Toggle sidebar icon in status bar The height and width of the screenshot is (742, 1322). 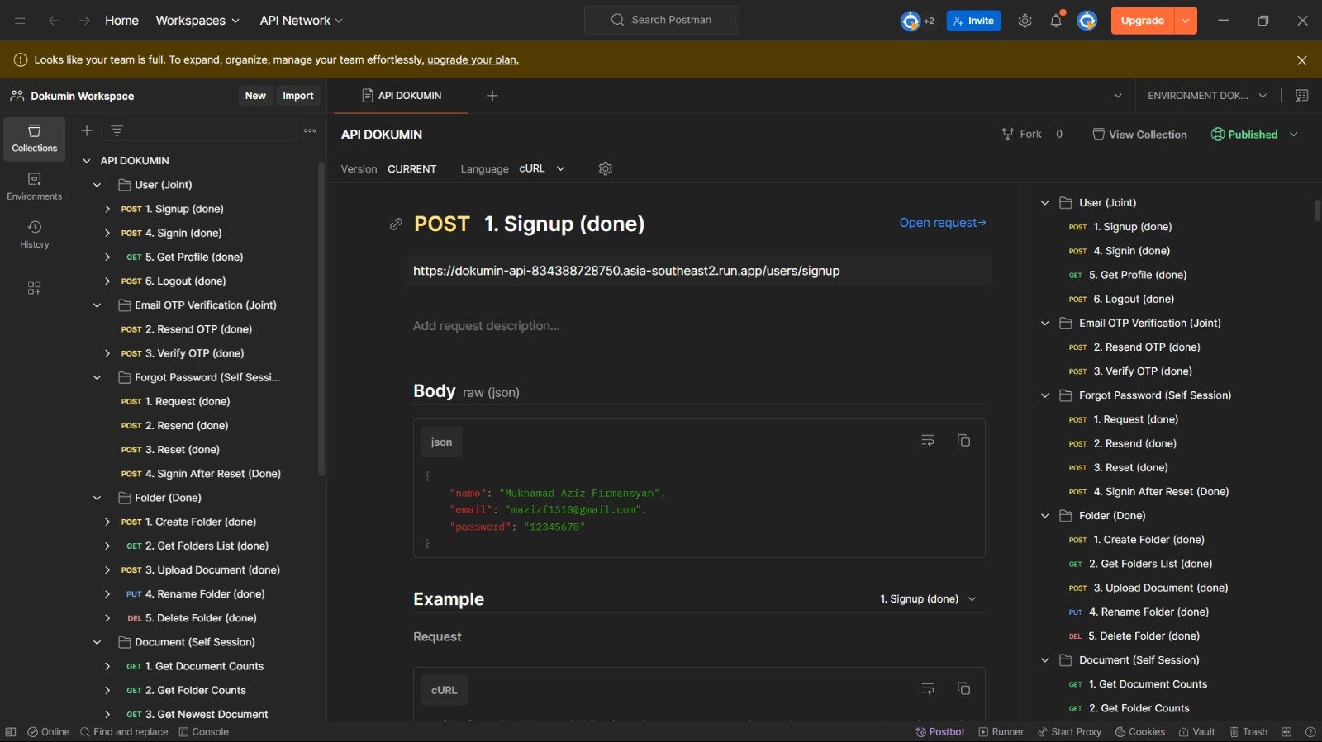click(x=11, y=732)
